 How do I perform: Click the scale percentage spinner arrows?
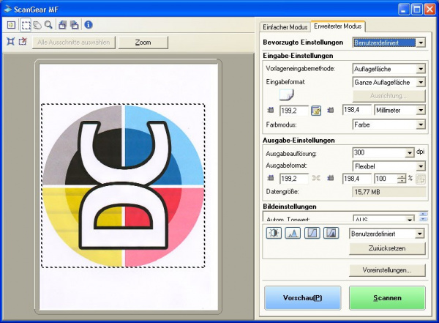click(x=401, y=178)
